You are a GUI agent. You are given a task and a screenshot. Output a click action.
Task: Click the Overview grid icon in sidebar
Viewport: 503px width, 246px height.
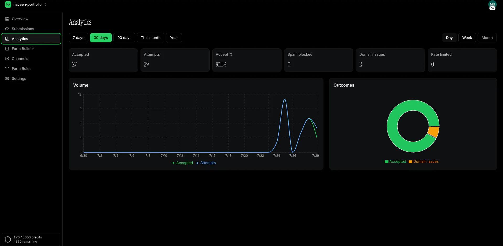[x=7, y=19]
